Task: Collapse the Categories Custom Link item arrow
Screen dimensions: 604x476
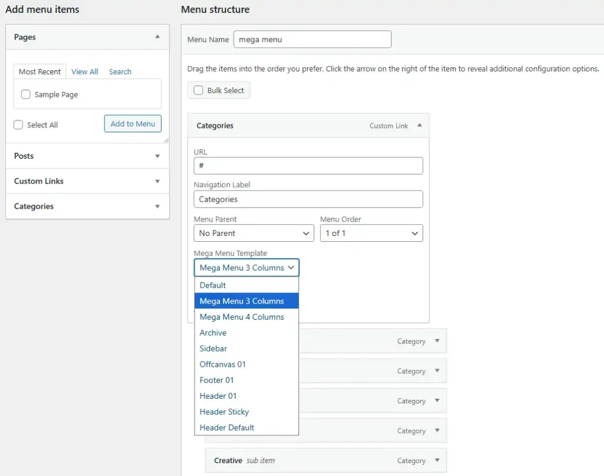Action: (419, 126)
